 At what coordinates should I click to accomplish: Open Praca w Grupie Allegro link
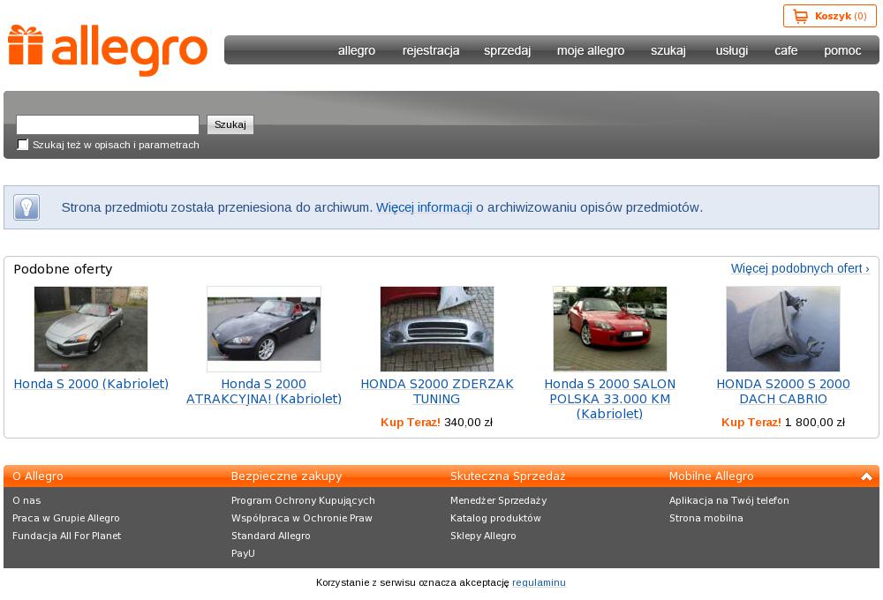click(66, 518)
